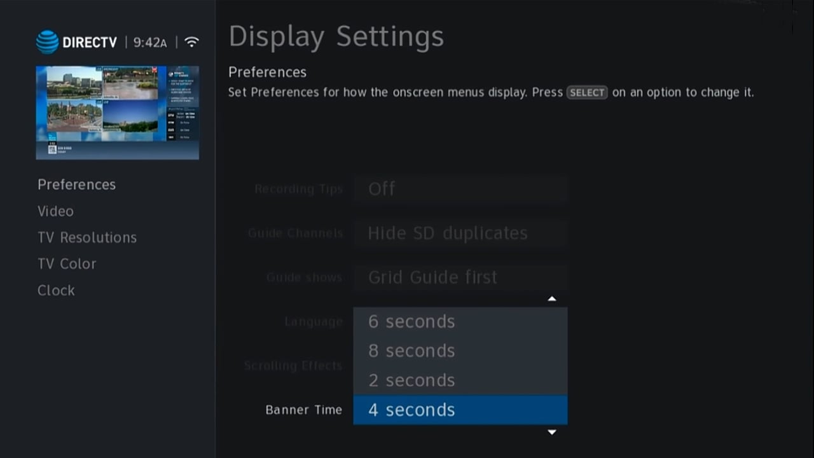Select the Preferences sidebar entry
The height and width of the screenshot is (458, 814).
click(76, 184)
